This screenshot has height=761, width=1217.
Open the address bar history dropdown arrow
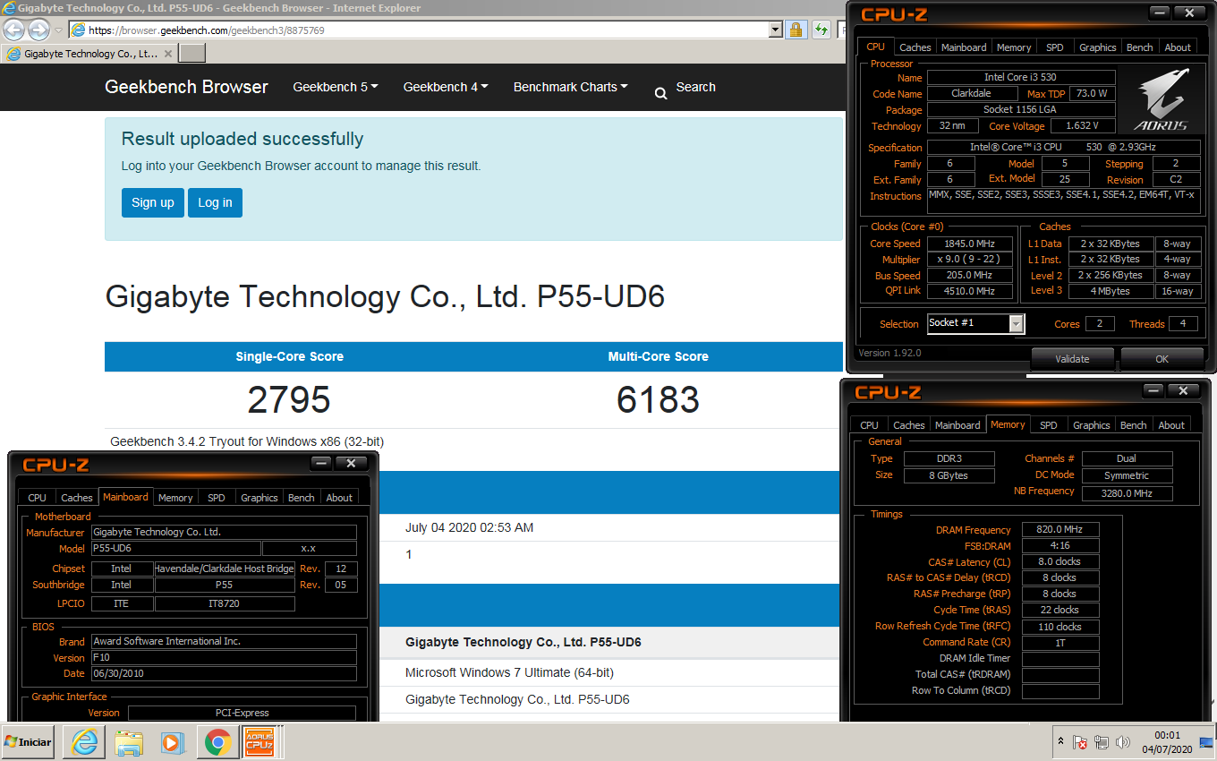776,30
